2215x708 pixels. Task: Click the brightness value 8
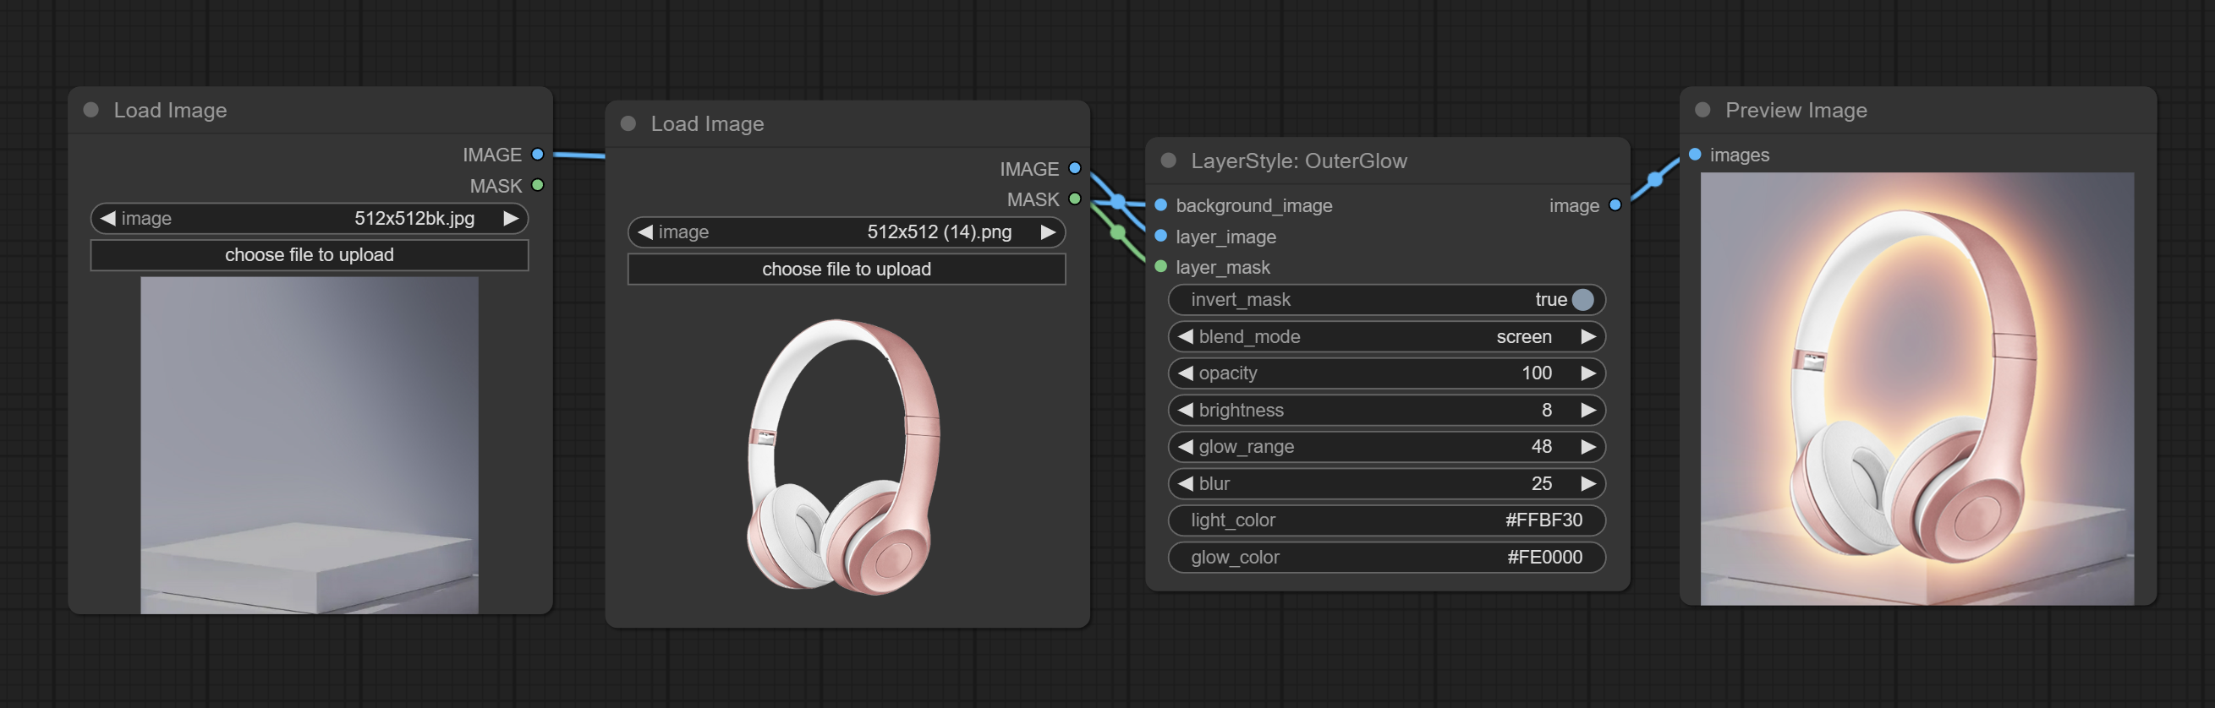click(1547, 411)
